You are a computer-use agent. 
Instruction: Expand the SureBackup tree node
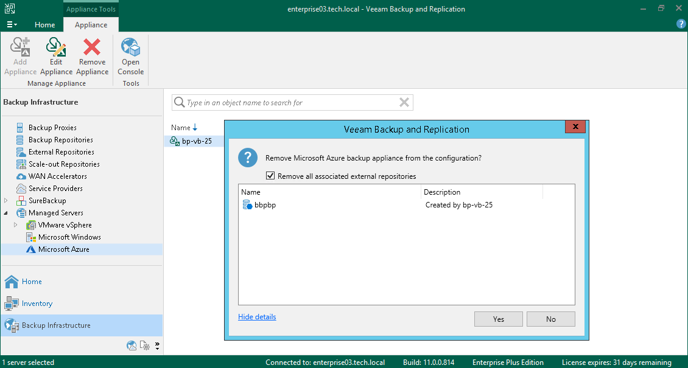(x=5, y=201)
